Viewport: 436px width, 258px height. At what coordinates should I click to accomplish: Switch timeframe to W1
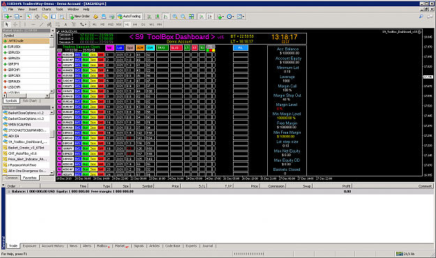click(151, 24)
